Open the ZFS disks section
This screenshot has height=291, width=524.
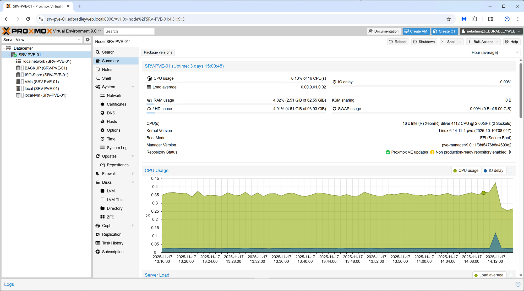110,217
